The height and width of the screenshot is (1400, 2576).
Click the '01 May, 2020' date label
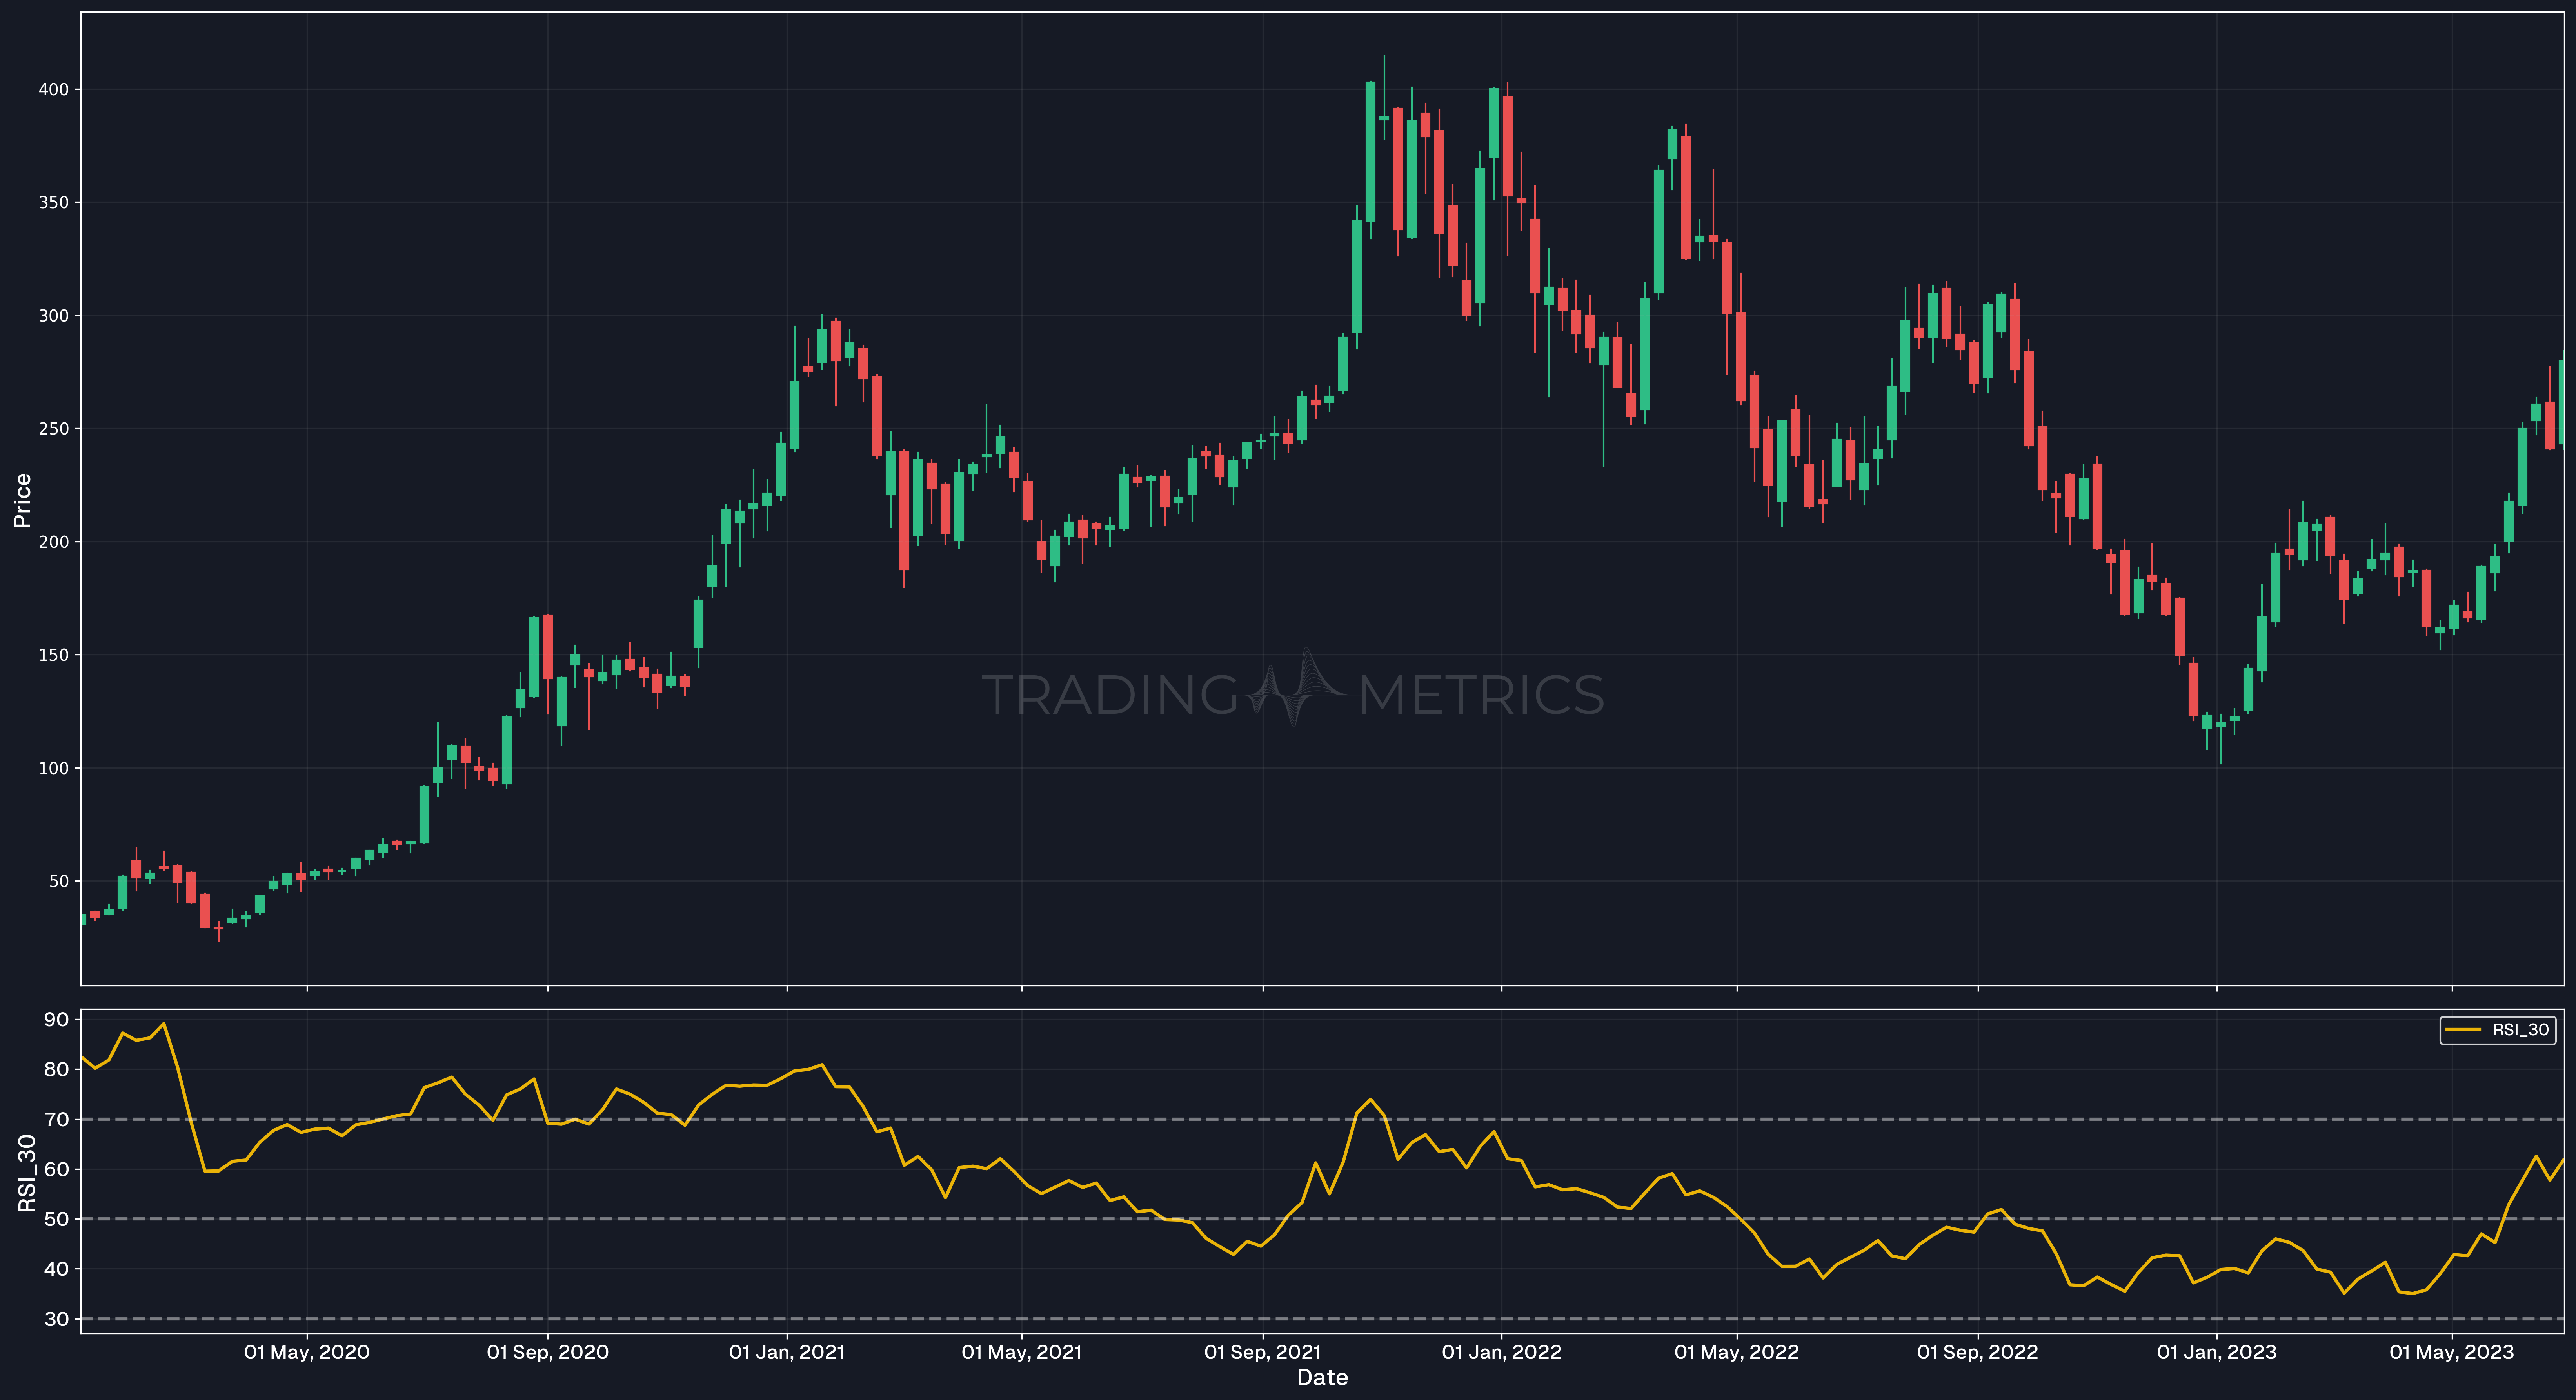point(307,1352)
